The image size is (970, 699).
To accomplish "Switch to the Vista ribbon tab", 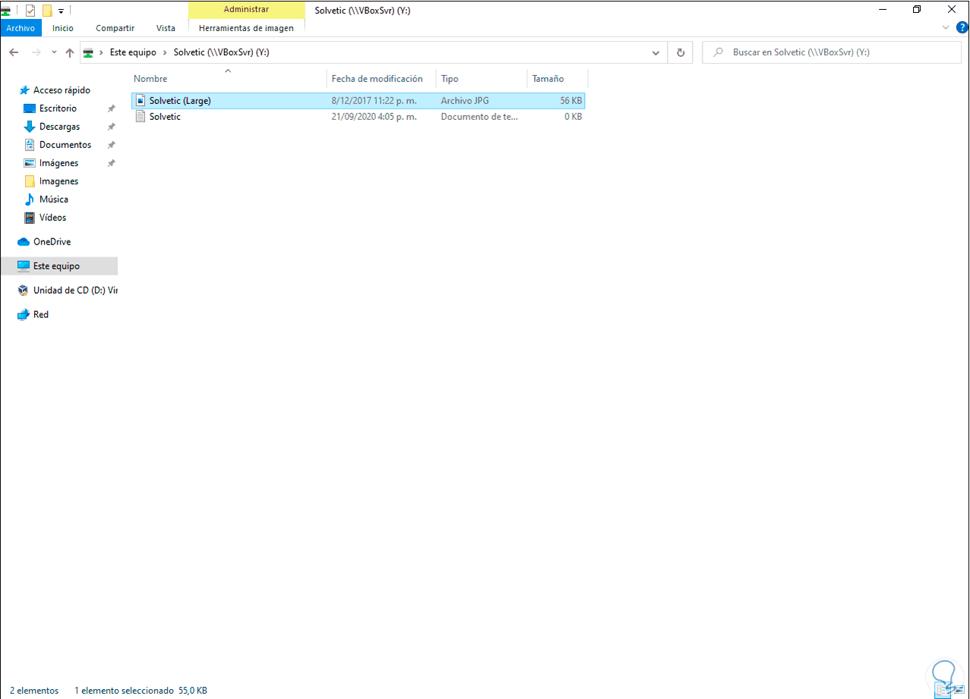I will [x=166, y=28].
